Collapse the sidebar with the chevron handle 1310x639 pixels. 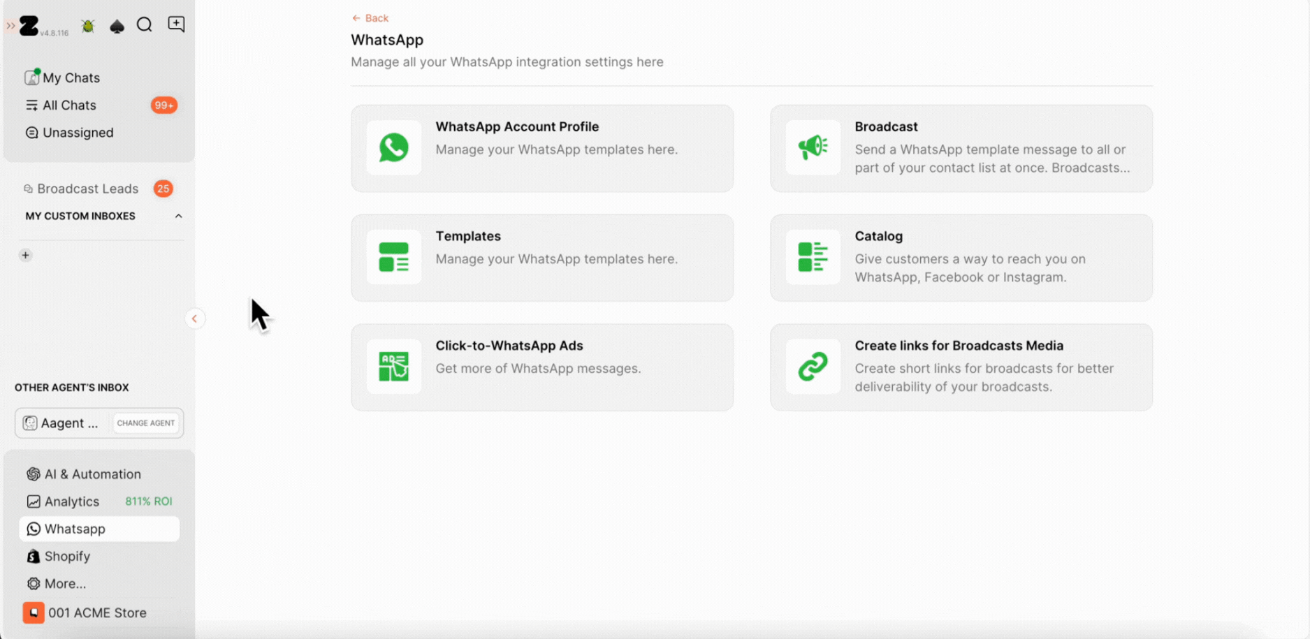pyautogui.click(x=194, y=318)
